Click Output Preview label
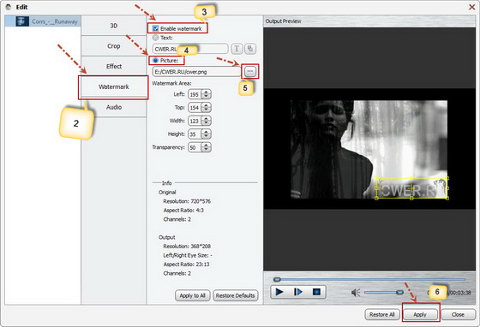The image size is (480, 327). pos(283,21)
